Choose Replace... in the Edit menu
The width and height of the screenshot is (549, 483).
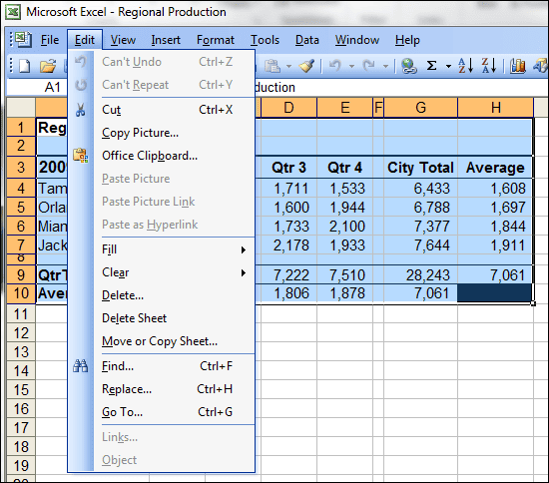coord(174,389)
